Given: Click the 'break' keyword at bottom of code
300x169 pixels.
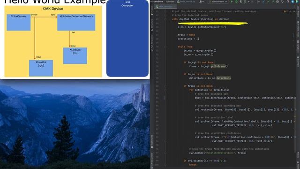Looking at the screenshot, I should point(193,165).
